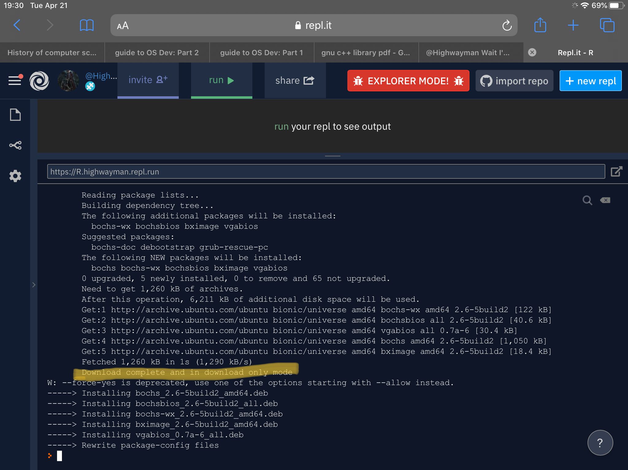Open the Settings gear sidebar
The height and width of the screenshot is (470, 628).
15,176
